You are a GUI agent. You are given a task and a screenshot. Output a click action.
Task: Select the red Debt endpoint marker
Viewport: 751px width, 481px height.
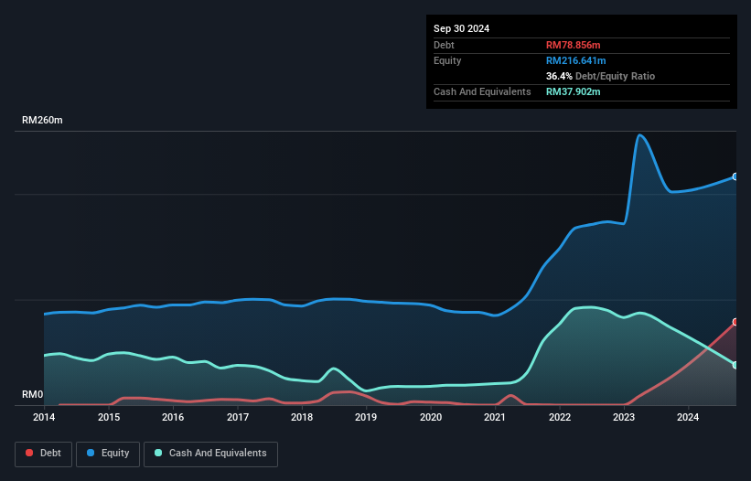tap(735, 322)
